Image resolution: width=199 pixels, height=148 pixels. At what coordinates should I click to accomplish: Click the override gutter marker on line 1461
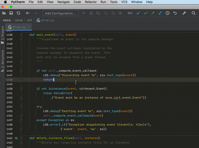click(x=16, y=138)
